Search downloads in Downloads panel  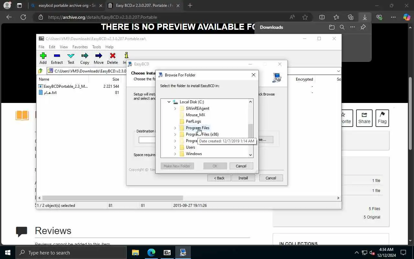tap(342, 27)
